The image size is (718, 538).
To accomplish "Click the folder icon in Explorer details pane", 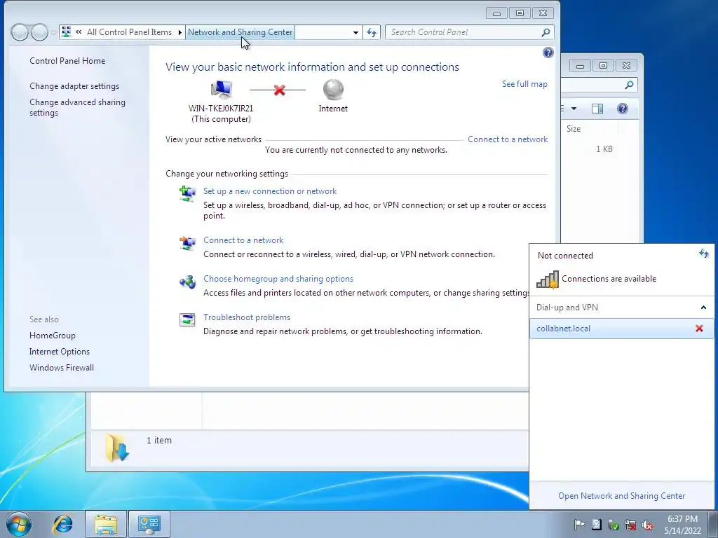I will (x=117, y=448).
